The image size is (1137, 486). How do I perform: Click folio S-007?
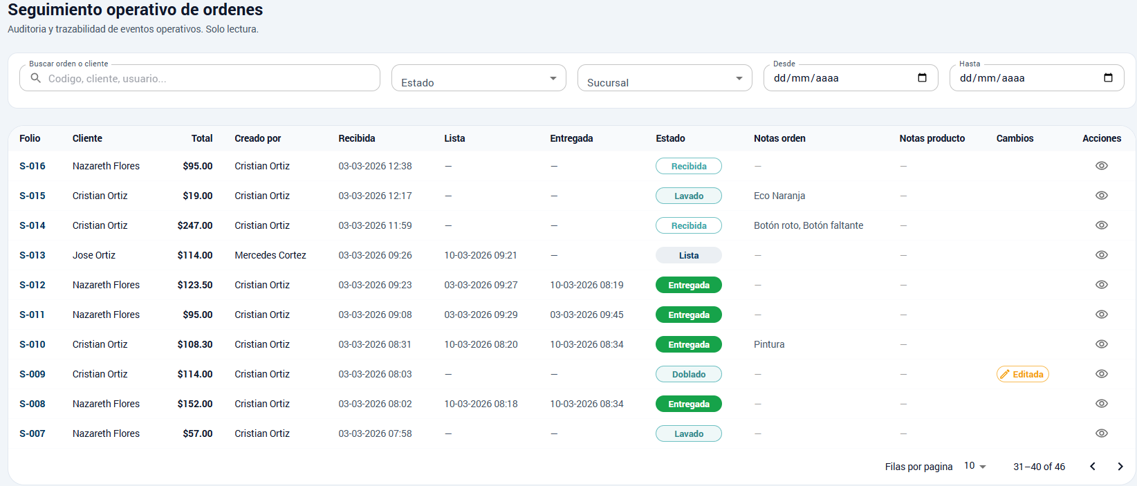click(x=33, y=433)
